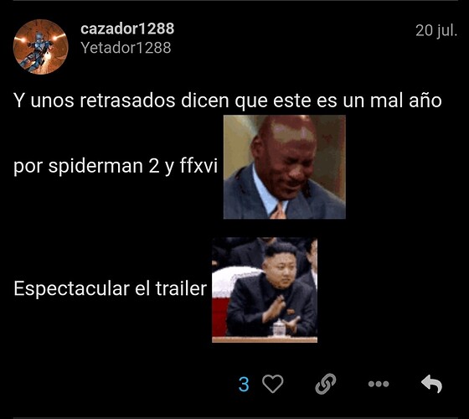
Task: Open cazador1288's round profile avatar
Action: [x=41, y=47]
